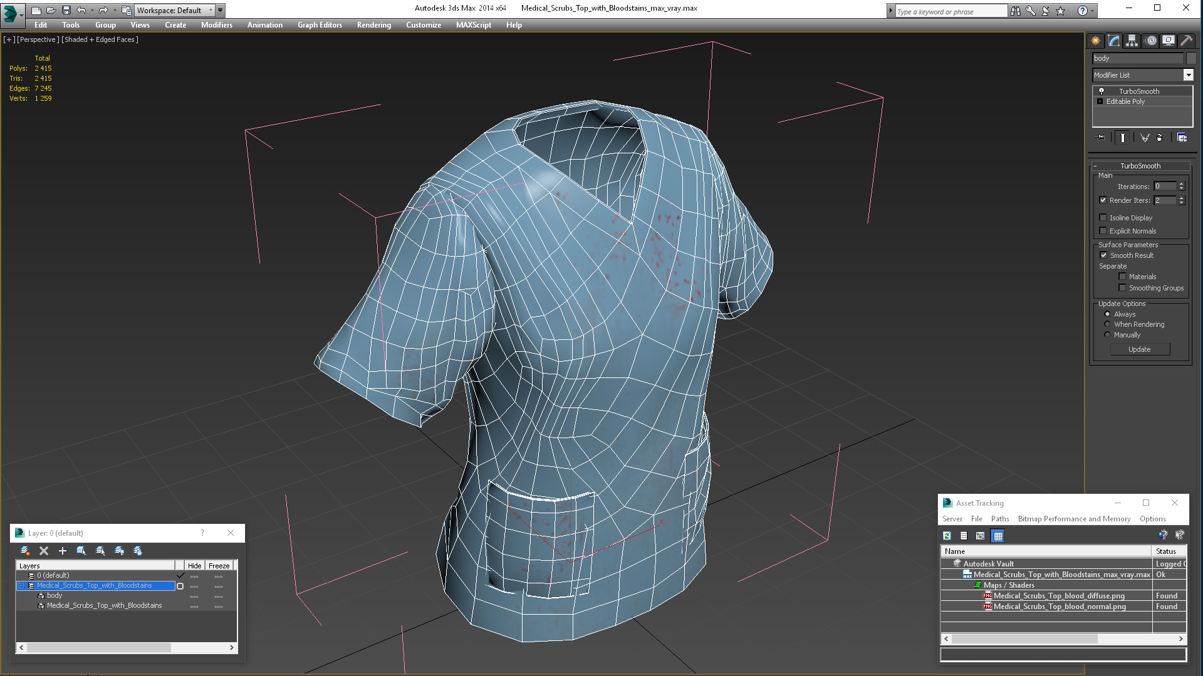Open the Rendering menu
The image size is (1203, 676).
coord(373,25)
